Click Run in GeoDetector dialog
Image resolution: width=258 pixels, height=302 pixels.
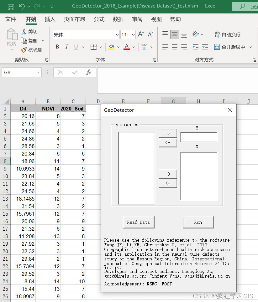click(x=198, y=222)
